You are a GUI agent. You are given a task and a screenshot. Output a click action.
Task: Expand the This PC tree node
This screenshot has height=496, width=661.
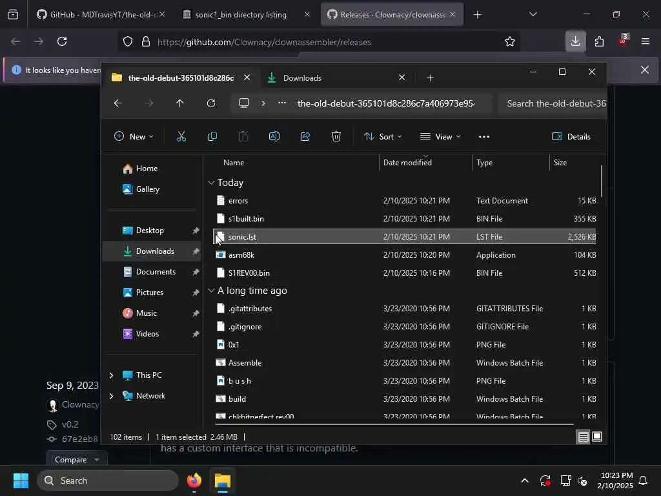111,375
